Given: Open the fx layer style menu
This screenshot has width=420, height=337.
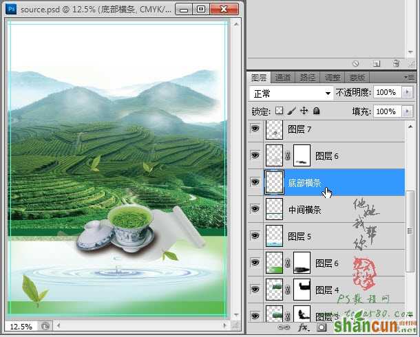Looking at the screenshot, I should point(304,327).
